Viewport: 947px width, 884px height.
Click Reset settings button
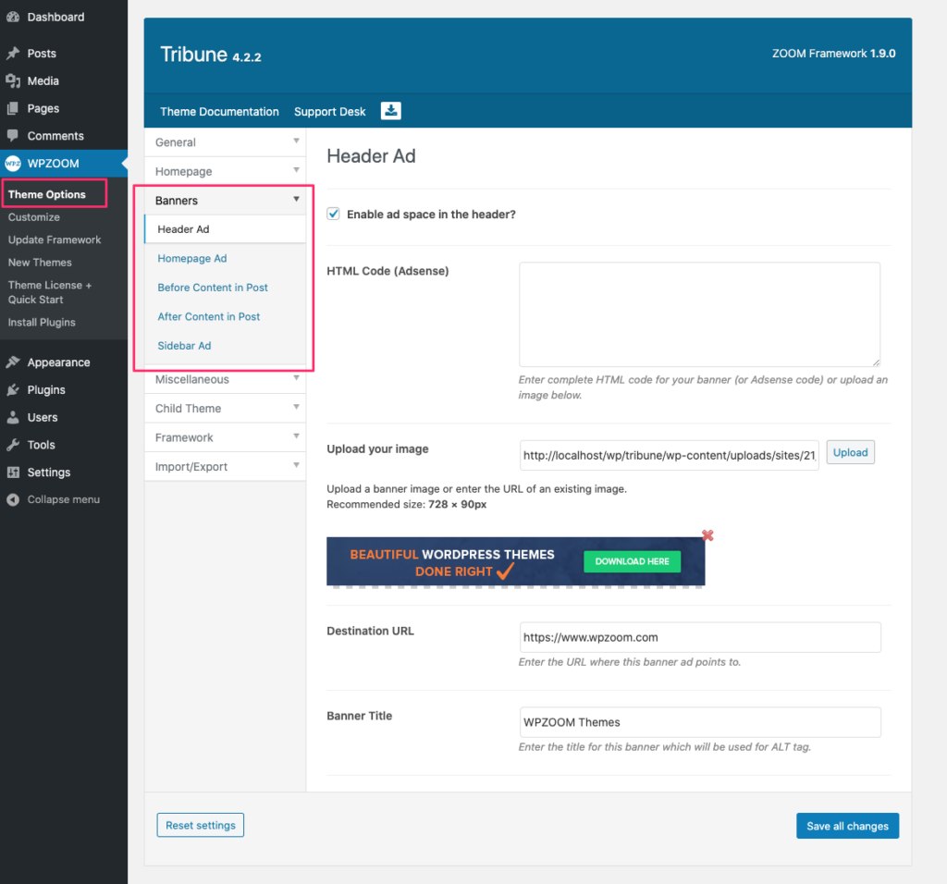pos(201,825)
